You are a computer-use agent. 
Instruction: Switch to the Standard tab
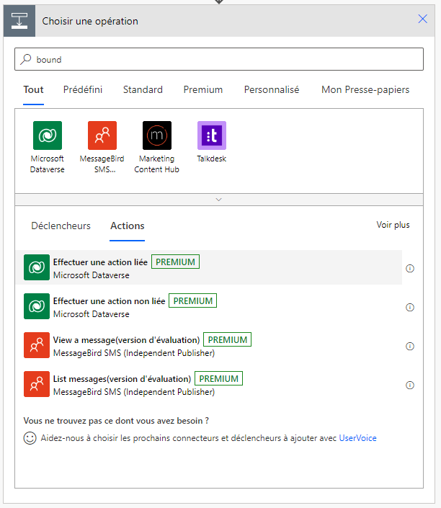tap(143, 90)
